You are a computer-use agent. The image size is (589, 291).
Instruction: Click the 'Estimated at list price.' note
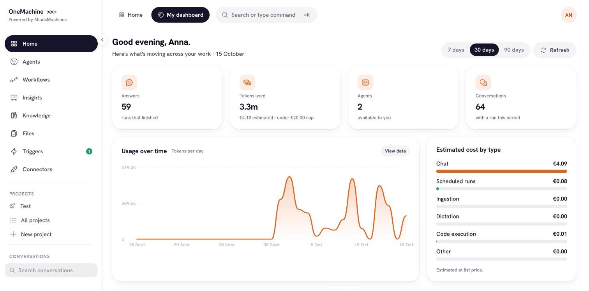pos(460,270)
